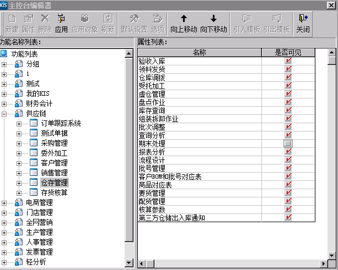The image size is (338, 270).
Task: Toggle visibility checkbox for 仓库调拨
Action: pyautogui.click(x=288, y=77)
